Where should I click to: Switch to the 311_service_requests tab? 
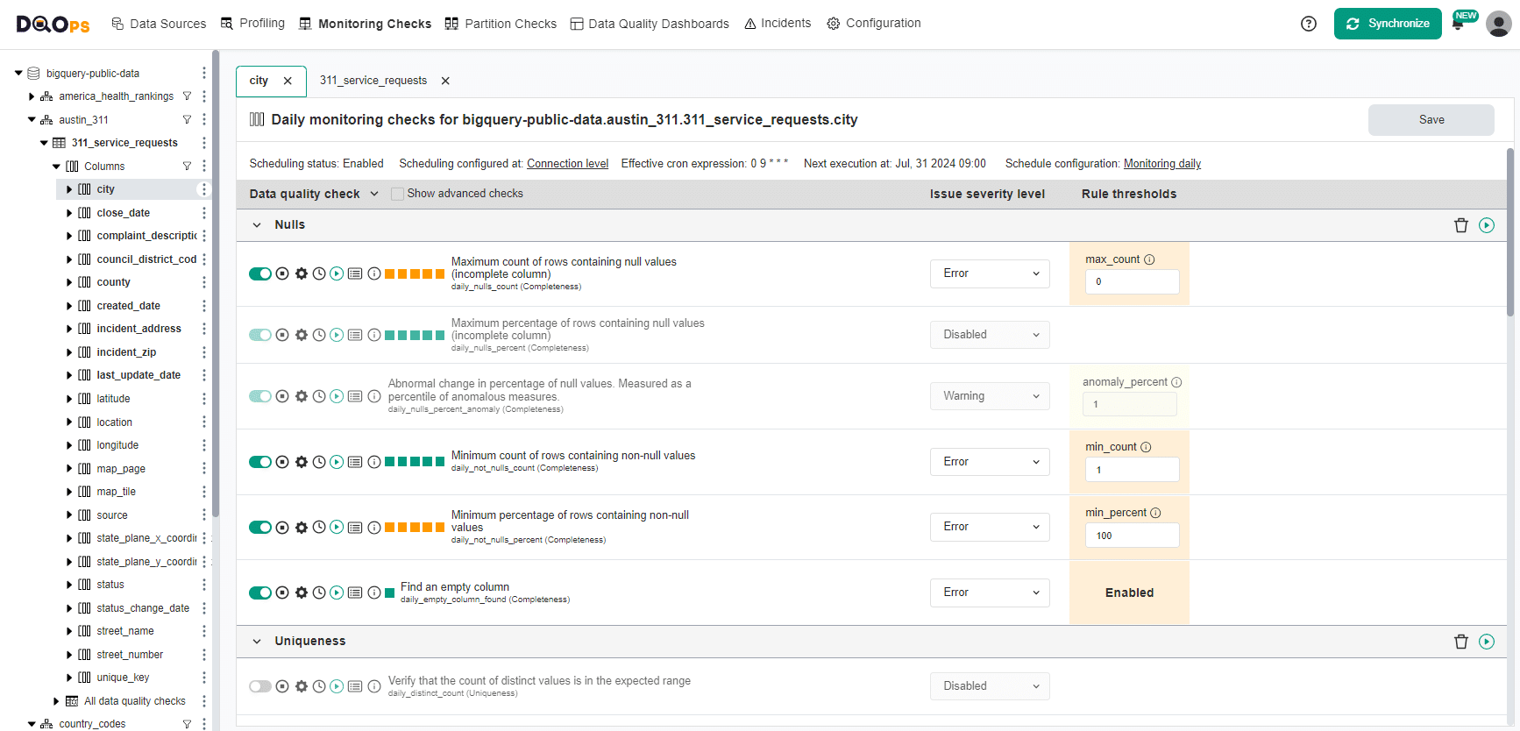tap(373, 81)
